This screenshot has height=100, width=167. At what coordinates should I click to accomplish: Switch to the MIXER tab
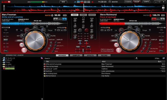[x=75, y=15]
